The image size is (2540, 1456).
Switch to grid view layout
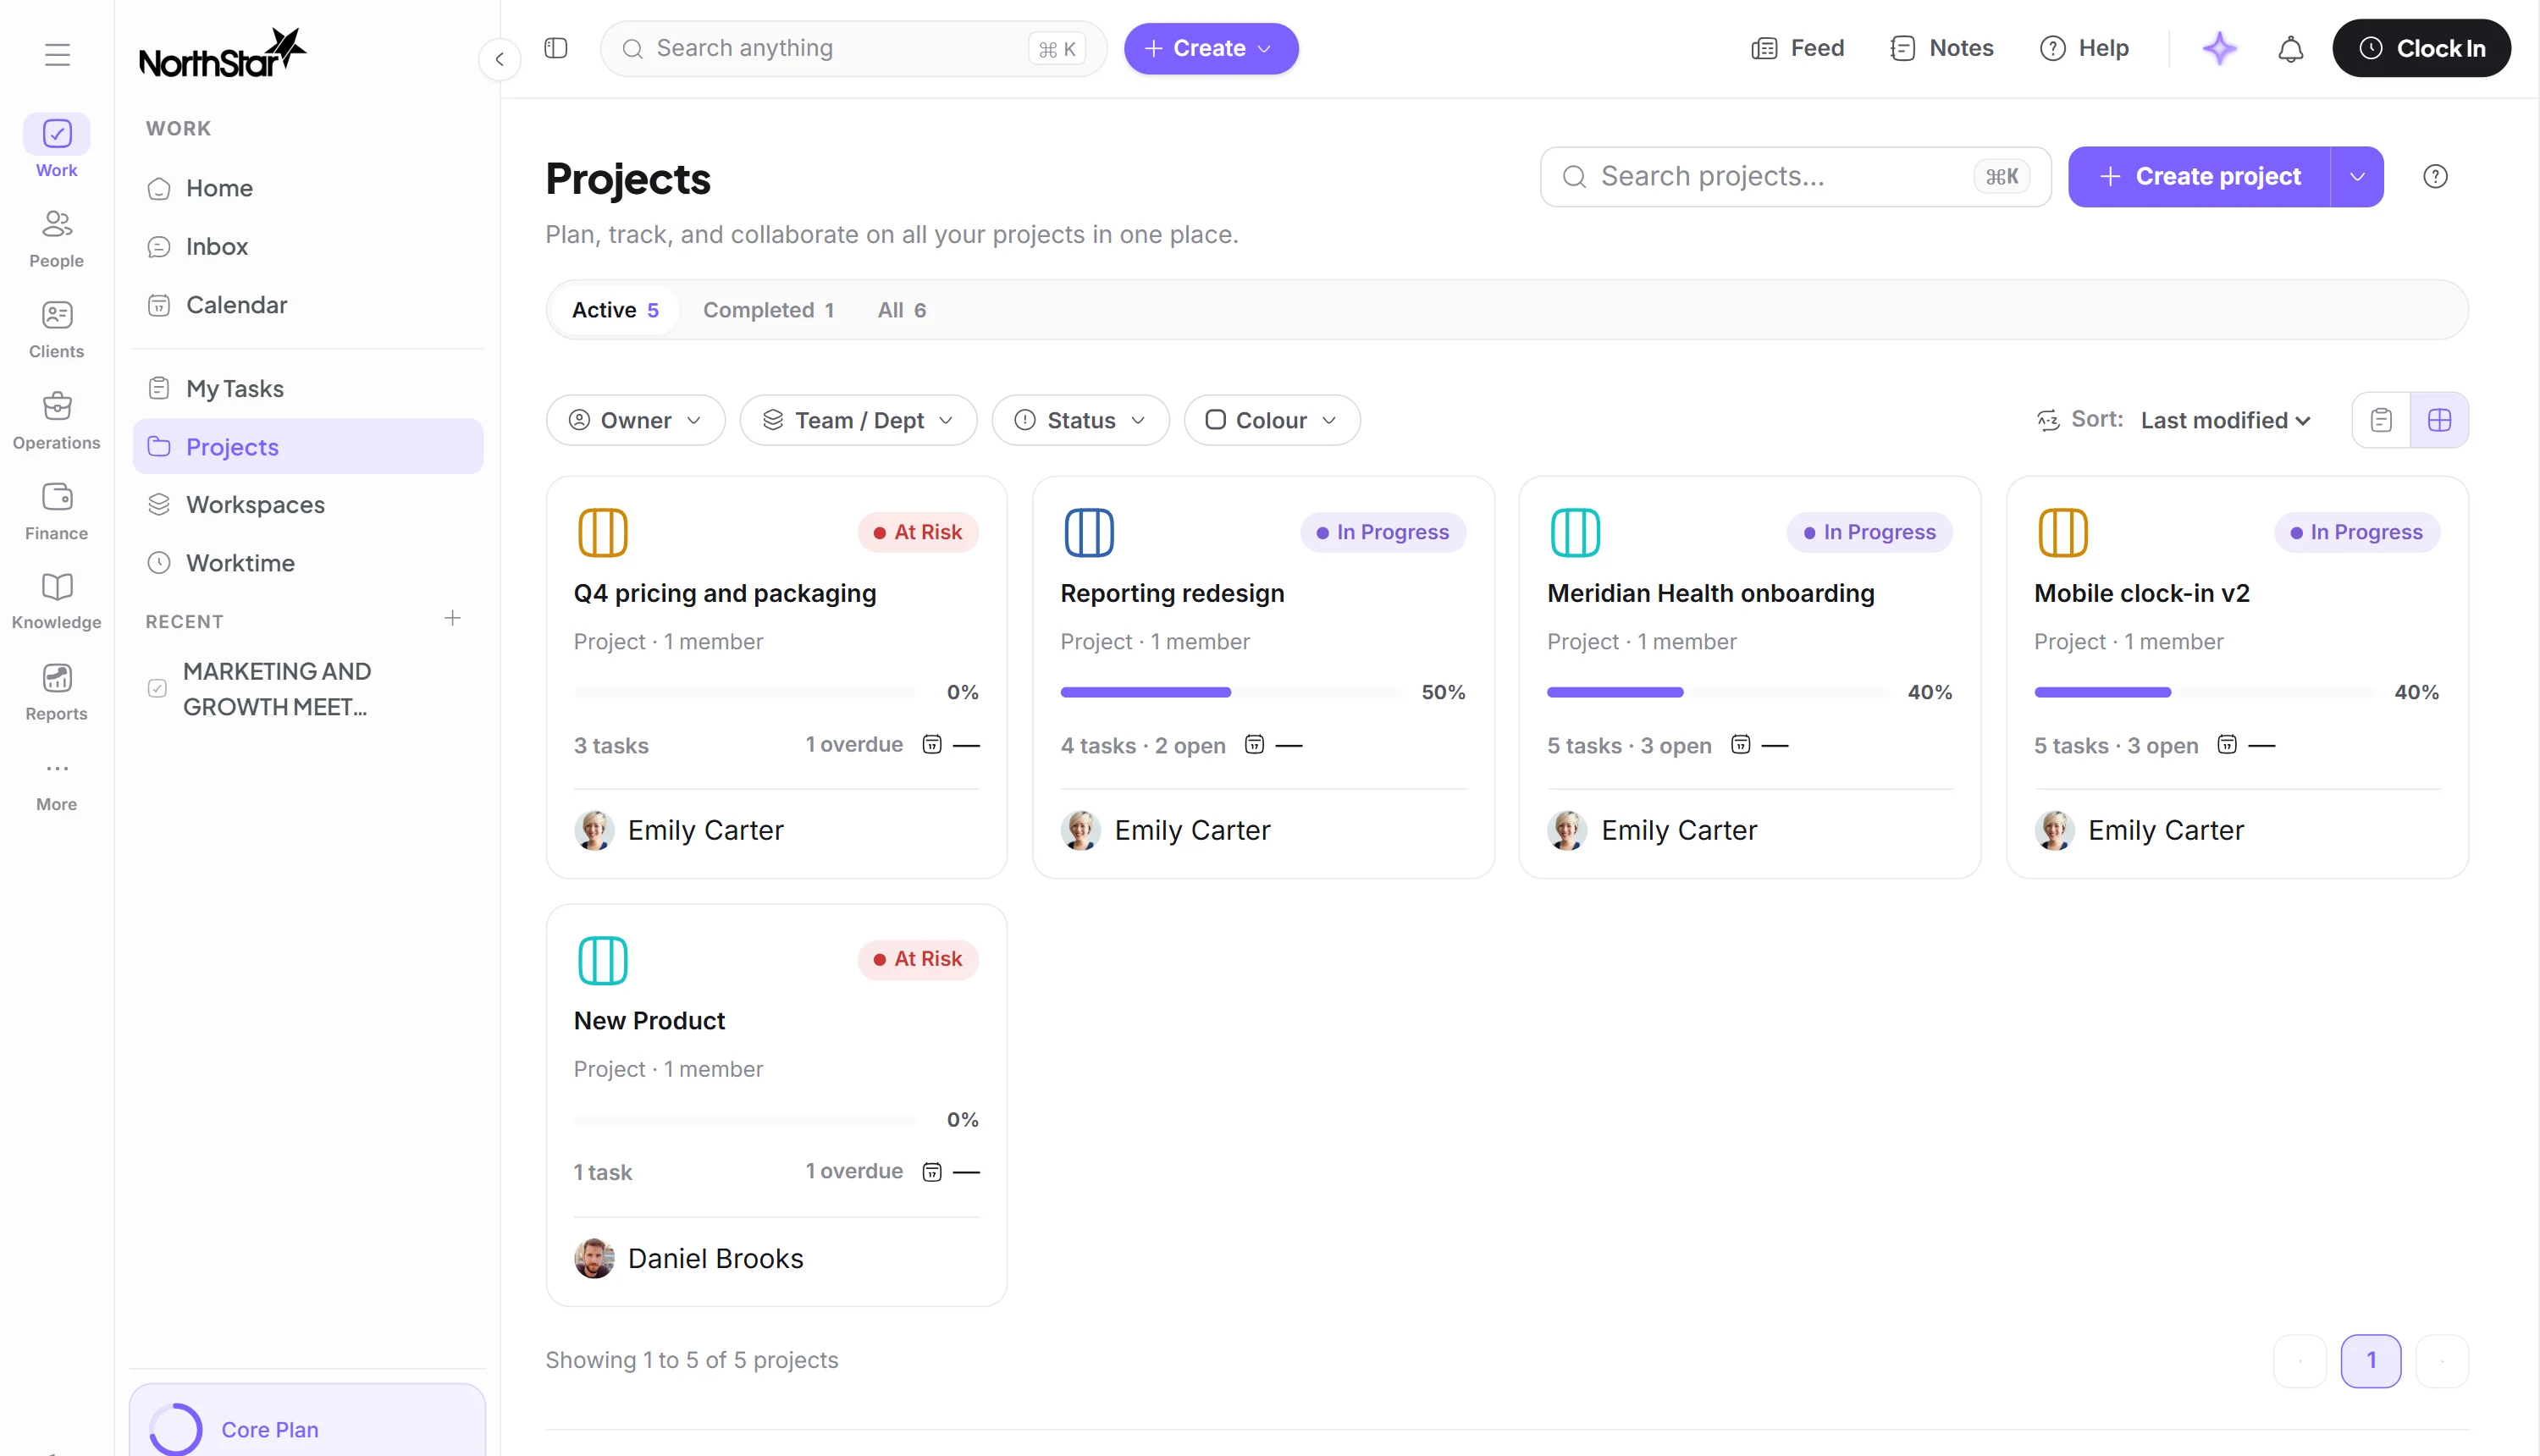click(x=2439, y=420)
